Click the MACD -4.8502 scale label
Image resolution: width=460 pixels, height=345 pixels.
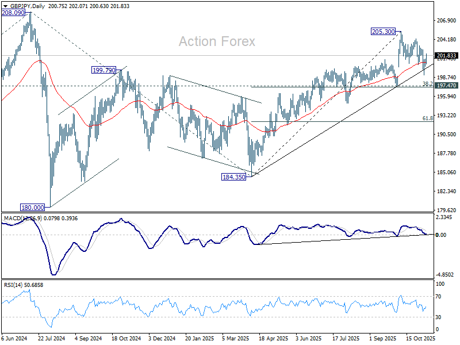coord(444,275)
